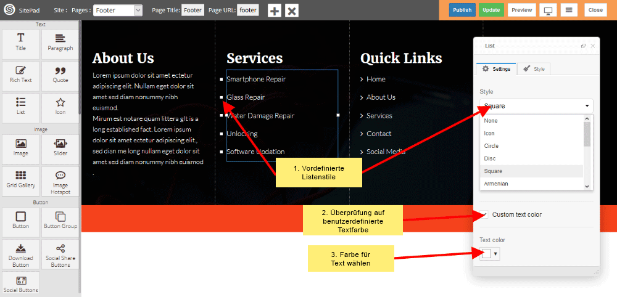Open the page Preview
The image size is (617, 297).
point(522,10)
